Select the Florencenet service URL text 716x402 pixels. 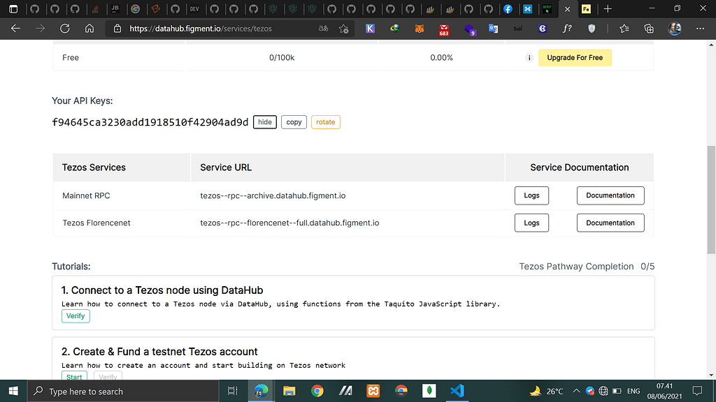[289, 223]
